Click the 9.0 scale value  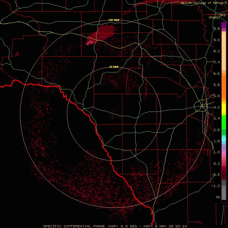coord(217,40)
